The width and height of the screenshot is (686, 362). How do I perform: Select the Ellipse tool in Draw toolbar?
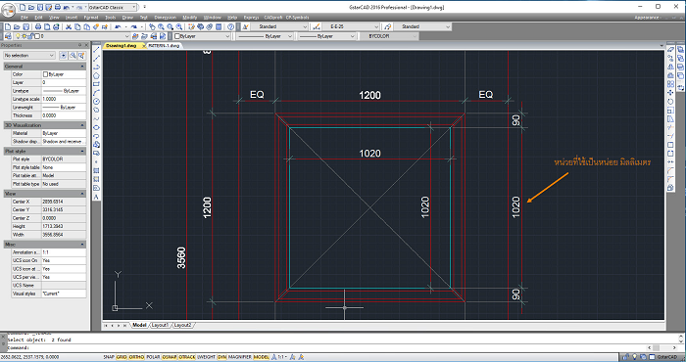[97, 127]
